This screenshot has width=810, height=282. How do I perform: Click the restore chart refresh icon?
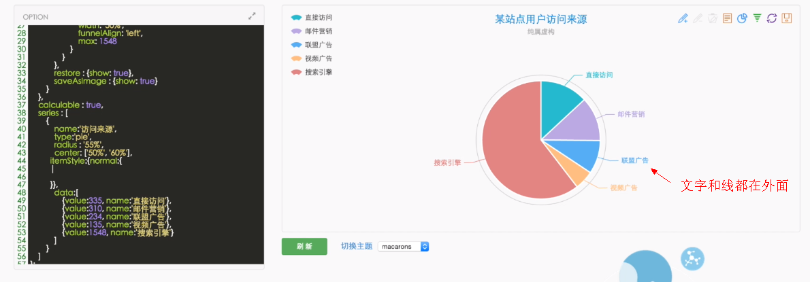tap(772, 18)
